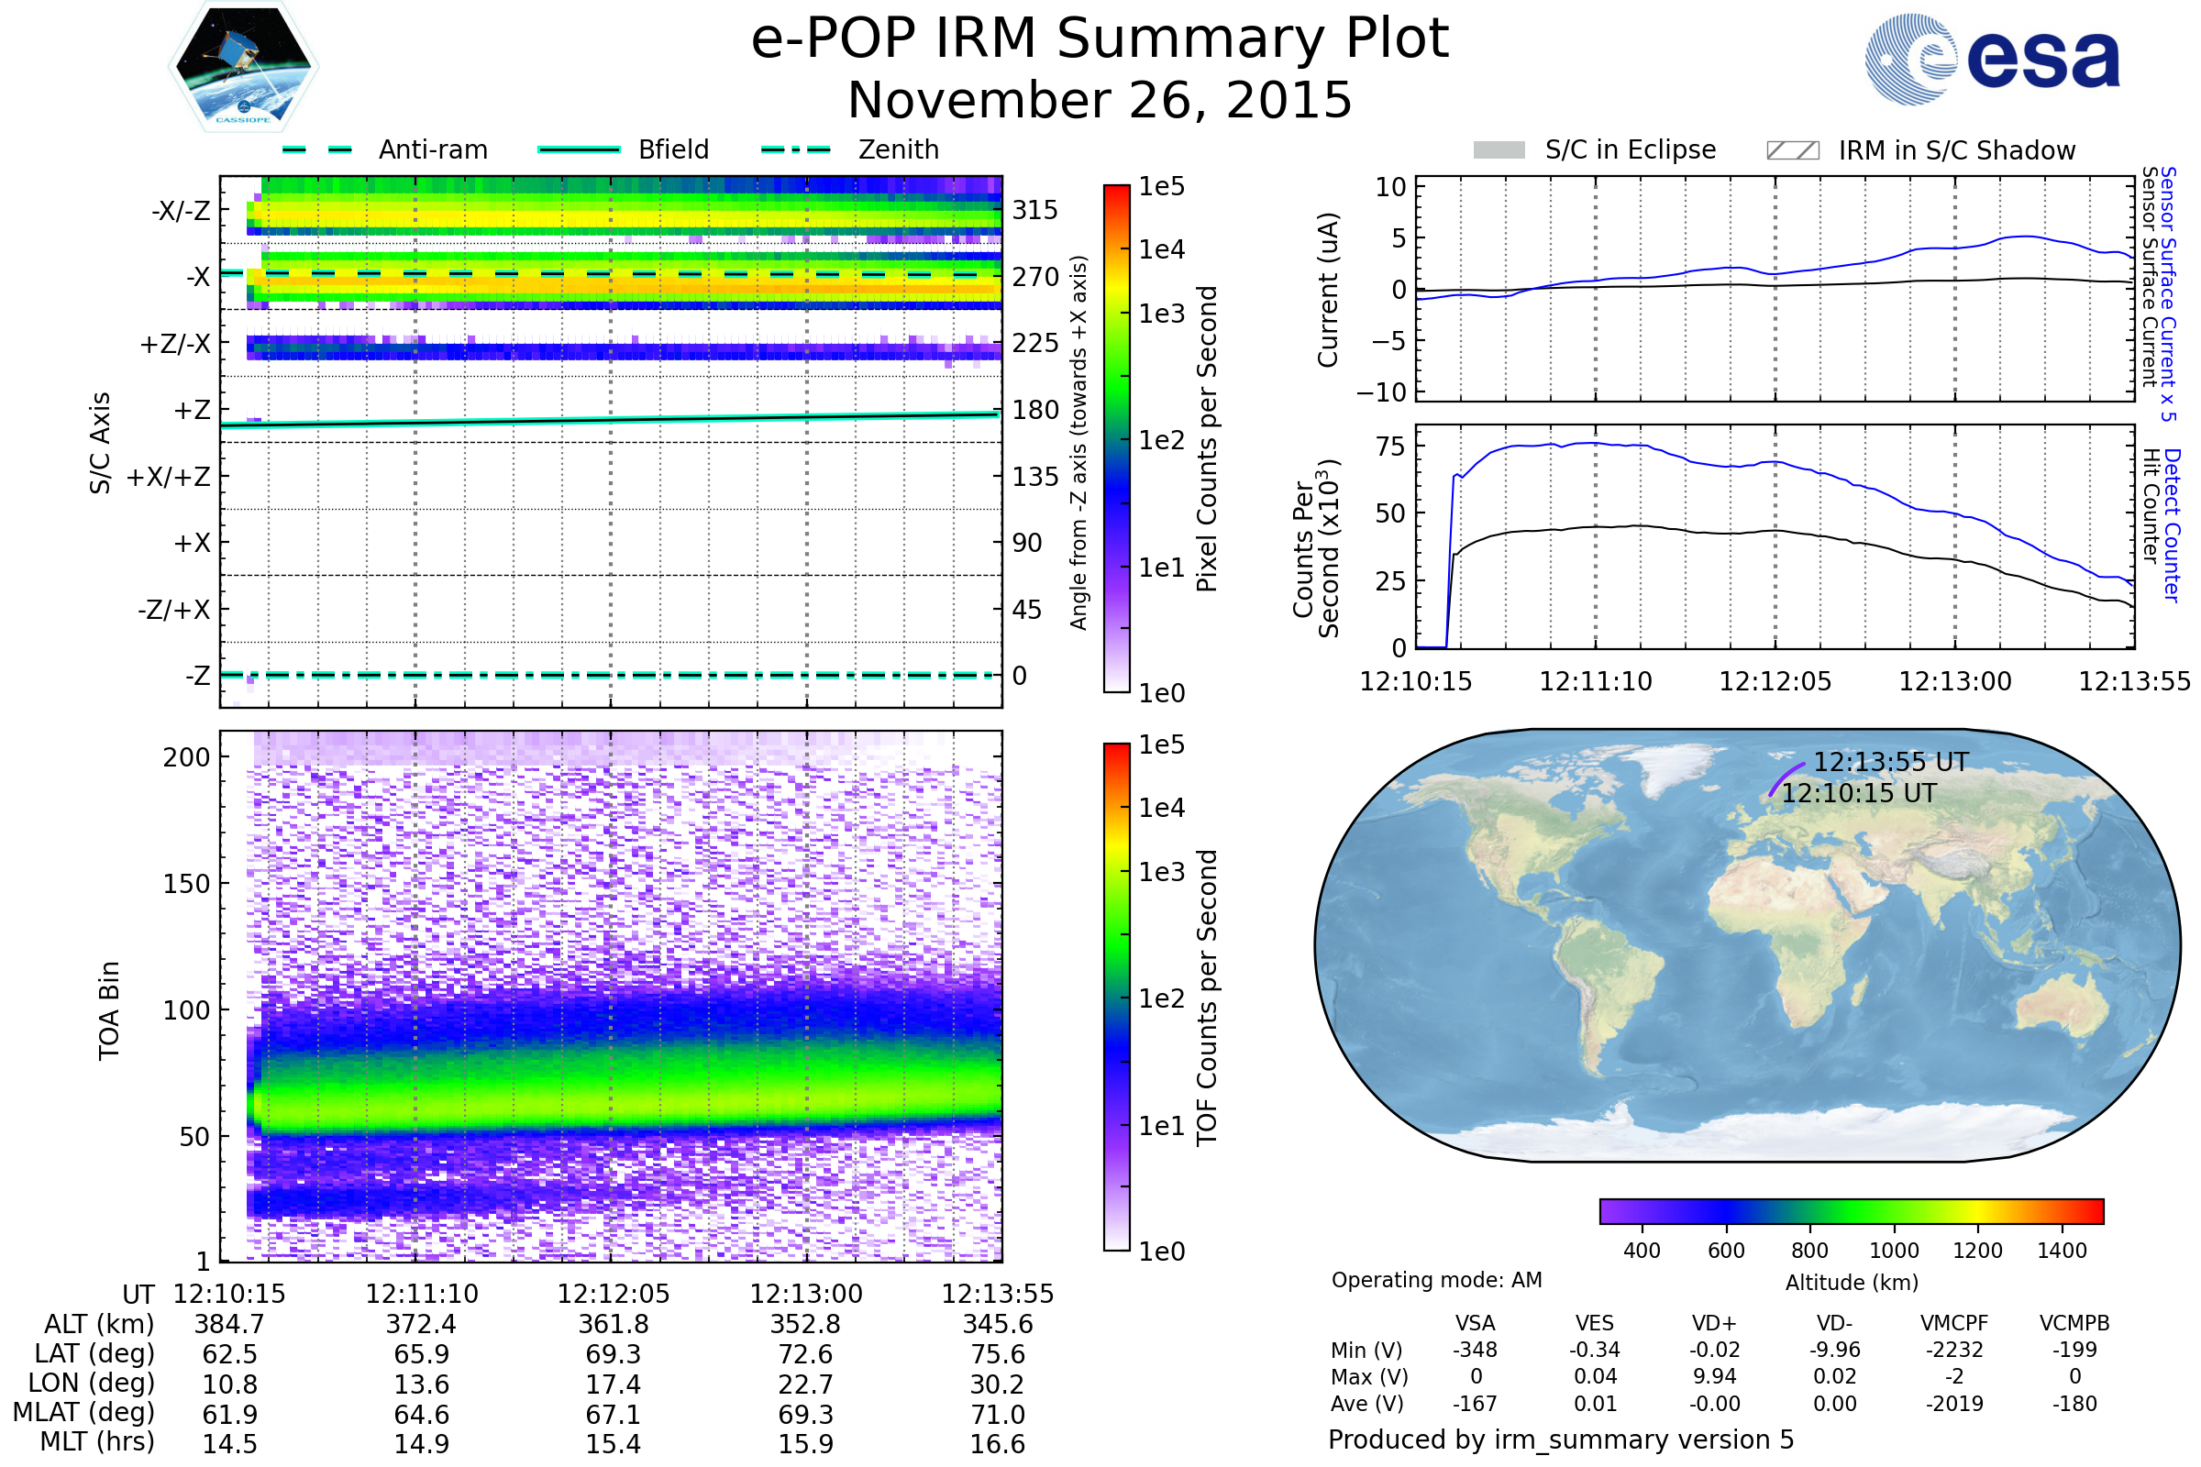Click the CASSIOPE satellite mission logo
Viewport: 2201px width, 1467px height.
243,67
